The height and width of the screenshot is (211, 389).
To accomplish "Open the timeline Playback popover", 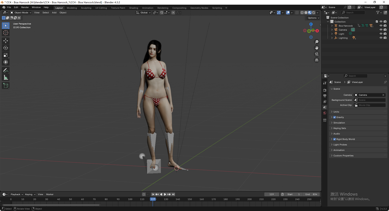I will pos(17,194).
